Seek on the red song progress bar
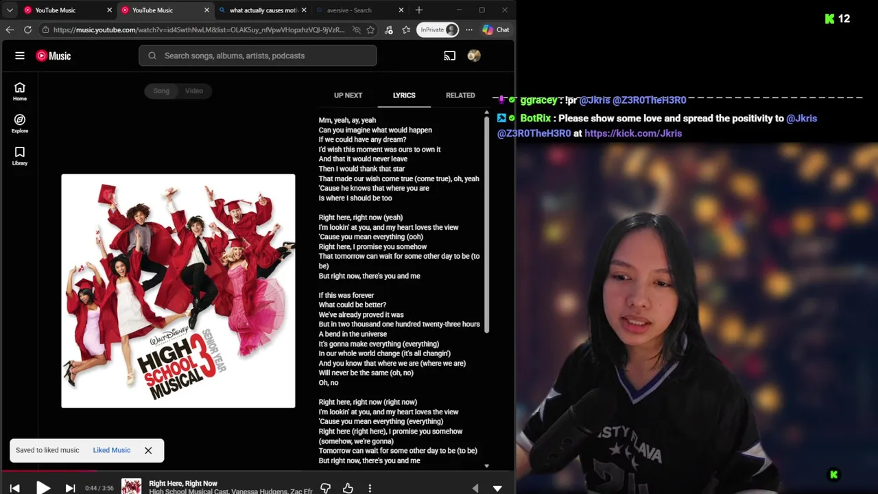Viewport: 878px width, 494px height. tap(49, 471)
